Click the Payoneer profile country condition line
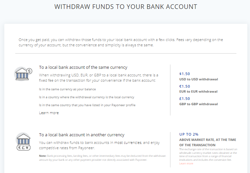 (87, 105)
